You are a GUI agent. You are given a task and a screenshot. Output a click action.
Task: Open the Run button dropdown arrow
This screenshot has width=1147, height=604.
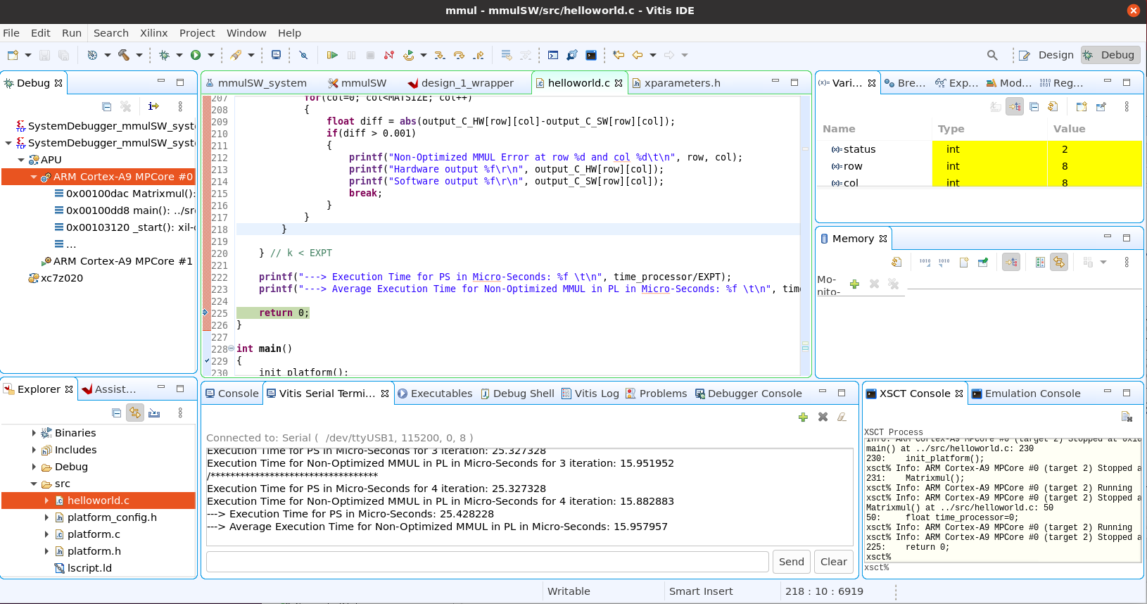[211, 55]
